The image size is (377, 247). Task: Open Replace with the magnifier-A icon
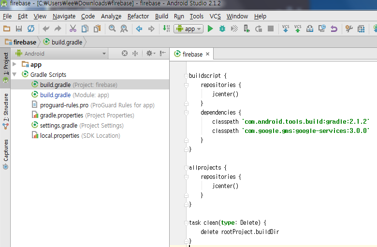pos(124,29)
